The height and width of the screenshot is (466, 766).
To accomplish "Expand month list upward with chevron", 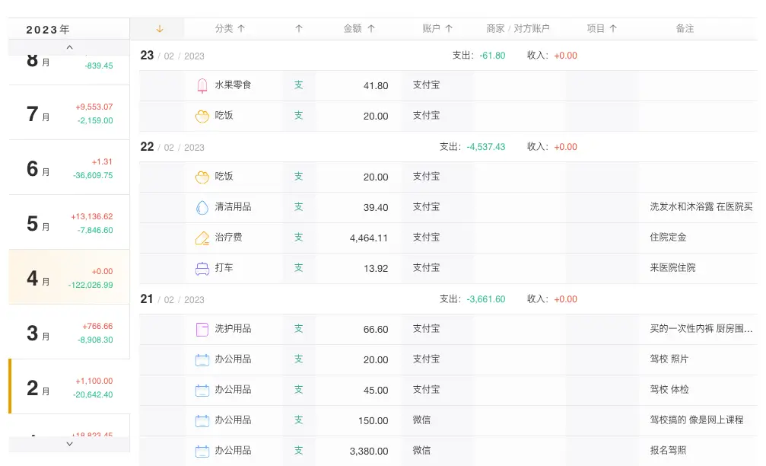I will [x=69, y=47].
